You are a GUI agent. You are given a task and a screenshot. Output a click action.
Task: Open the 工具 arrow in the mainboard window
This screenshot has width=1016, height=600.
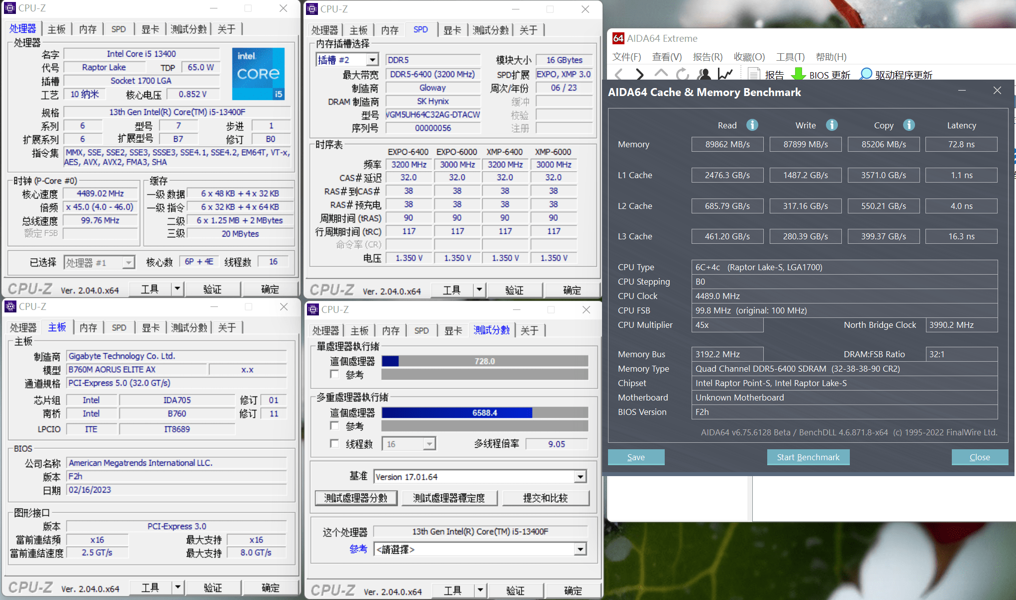click(178, 587)
